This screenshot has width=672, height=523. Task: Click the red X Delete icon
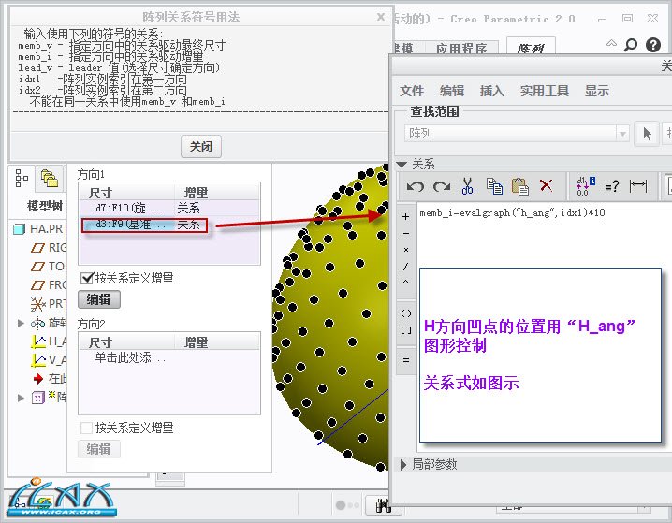pos(546,185)
